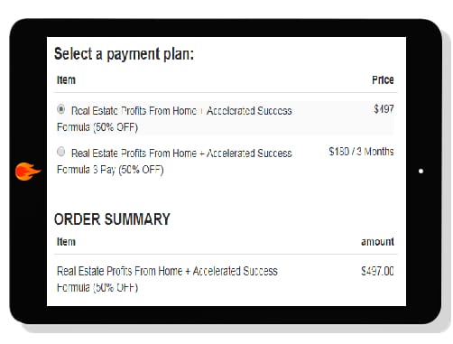Click 'Formula (50% OFF)' in order summary
This screenshot has width=453, height=344.
point(97,287)
